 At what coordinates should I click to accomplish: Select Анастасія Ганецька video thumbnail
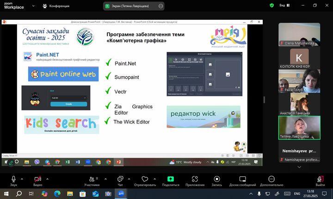coord(299,104)
